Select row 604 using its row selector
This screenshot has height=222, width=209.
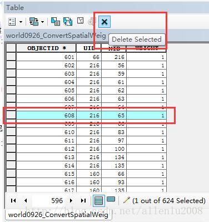click(11, 82)
